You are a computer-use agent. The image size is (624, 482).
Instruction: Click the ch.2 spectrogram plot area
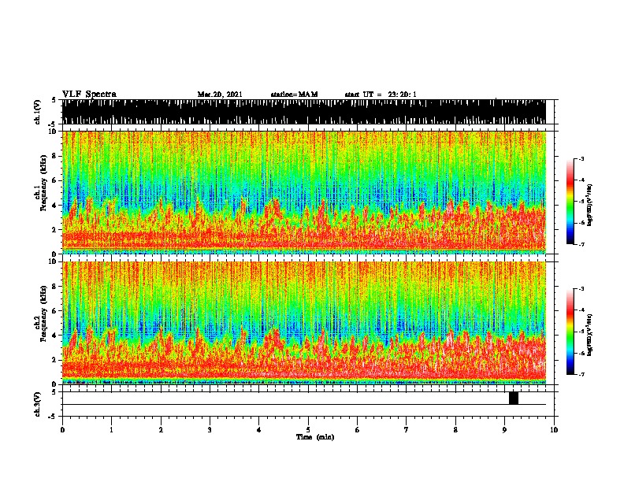point(303,323)
